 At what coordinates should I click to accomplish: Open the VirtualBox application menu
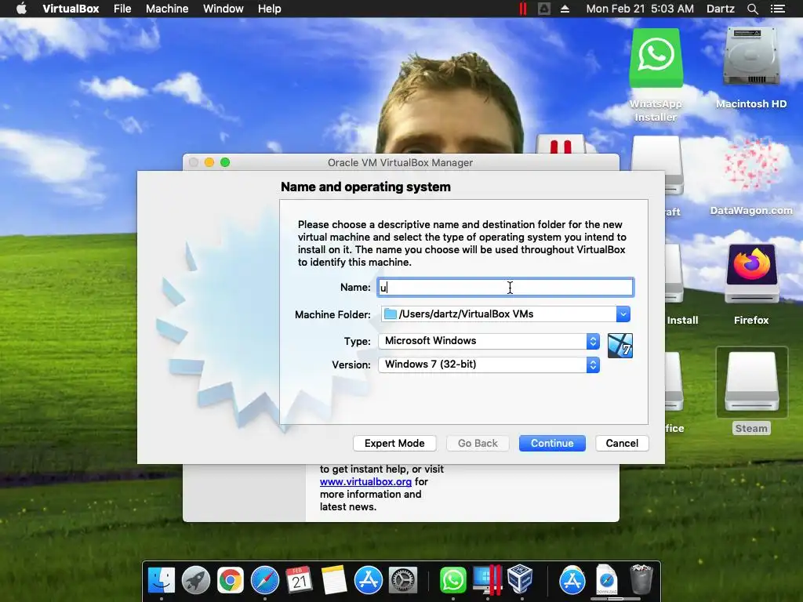click(71, 9)
